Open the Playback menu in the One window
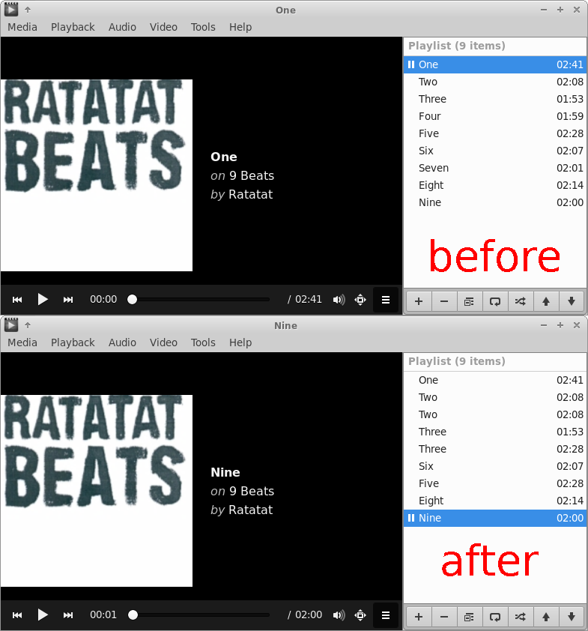The width and height of the screenshot is (588, 631). [x=73, y=27]
